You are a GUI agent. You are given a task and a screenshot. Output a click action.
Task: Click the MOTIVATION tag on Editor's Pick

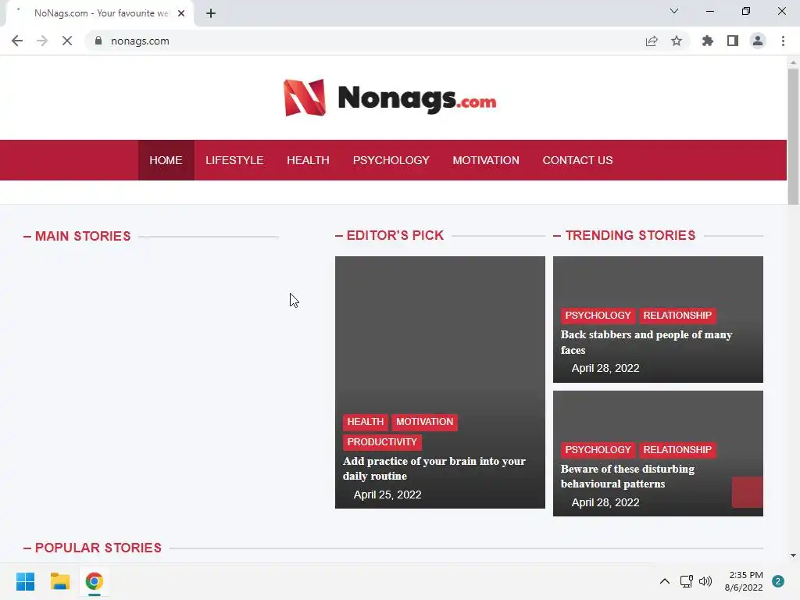tap(424, 422)
